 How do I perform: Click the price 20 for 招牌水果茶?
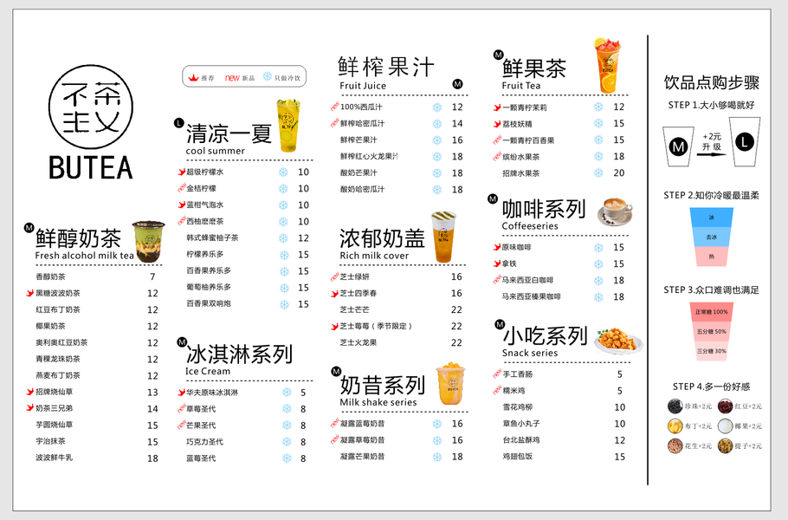click(x=618, y=173)
